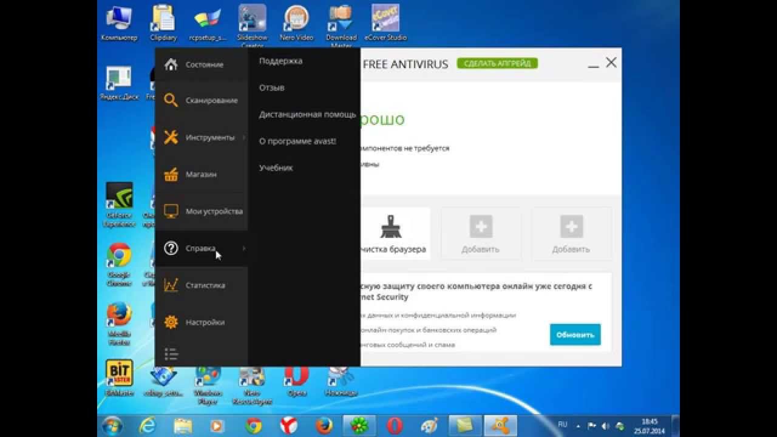
Task: Open the Nero Video desktop shortcut
Action: [x=296, y=23]
